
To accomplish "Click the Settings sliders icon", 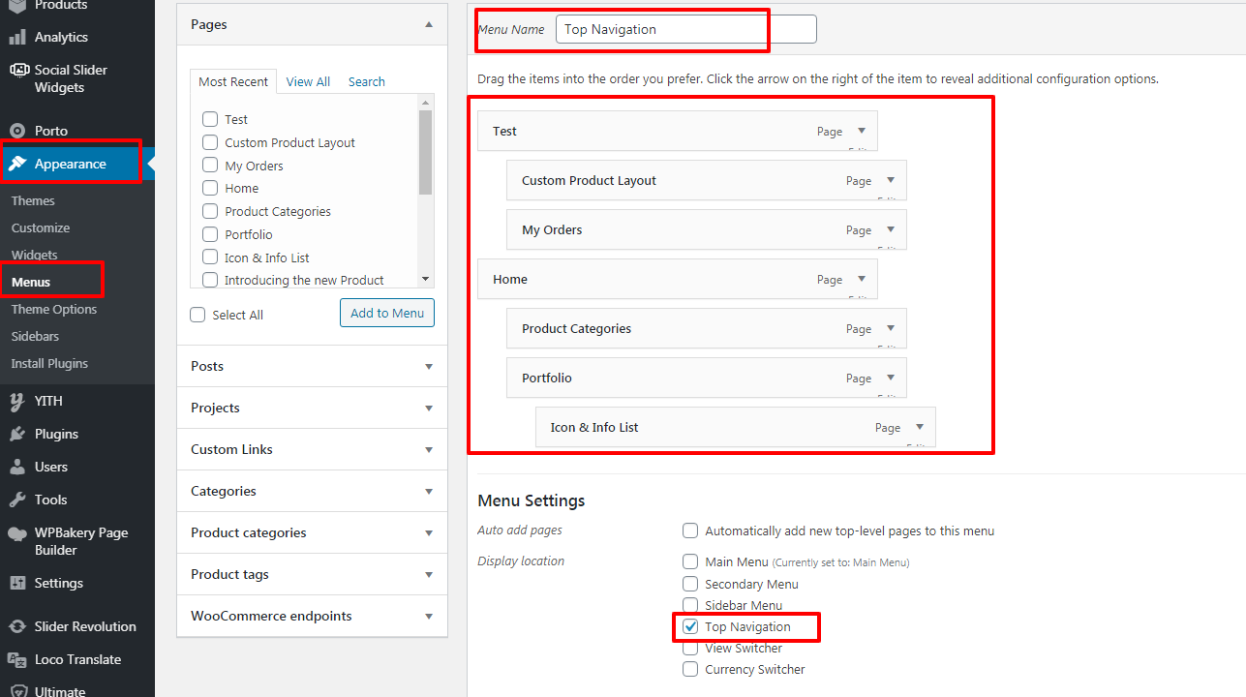I will tap(17, 583).
